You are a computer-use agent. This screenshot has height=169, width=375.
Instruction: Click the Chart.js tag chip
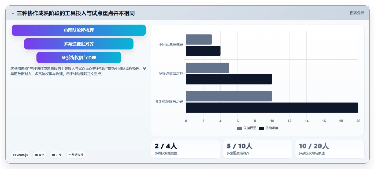pos(20,155)
